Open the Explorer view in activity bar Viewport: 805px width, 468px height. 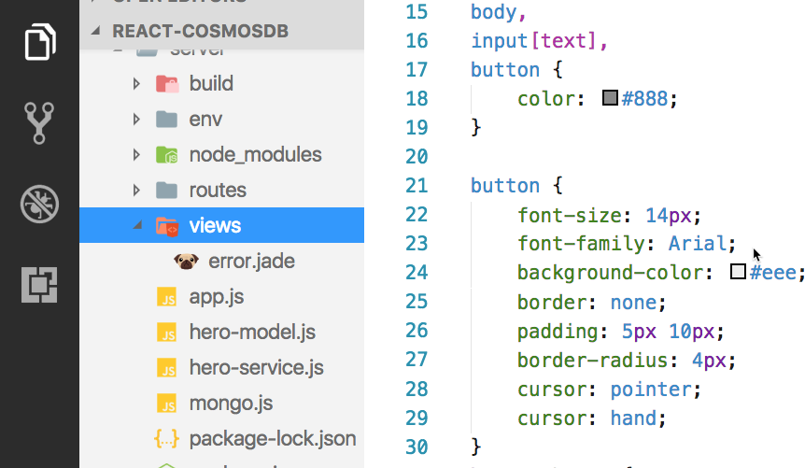pyautogui.click(x=39, y=42)
